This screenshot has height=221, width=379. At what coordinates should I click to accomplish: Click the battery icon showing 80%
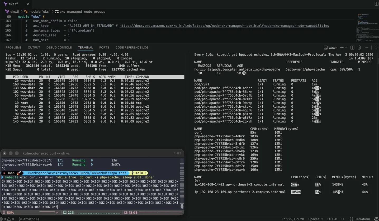[4, 212]
